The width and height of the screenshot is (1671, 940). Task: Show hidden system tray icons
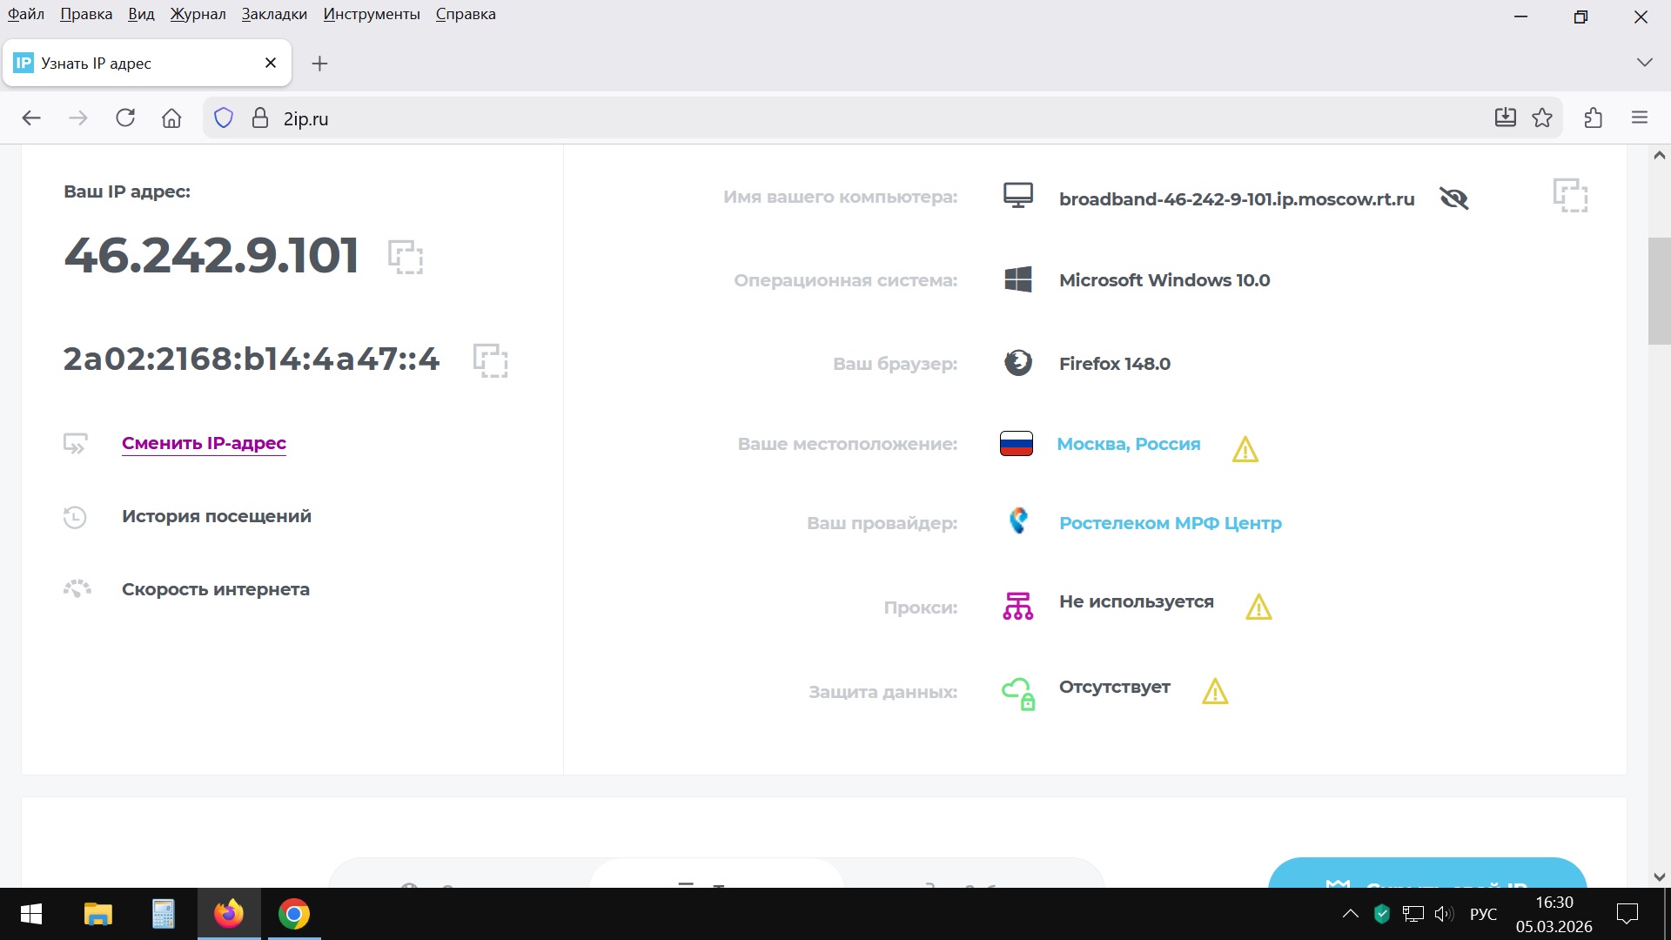1350,914
